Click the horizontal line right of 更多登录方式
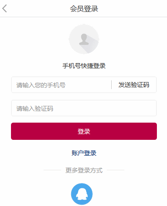Screen dimensions: 167x206 116,170
